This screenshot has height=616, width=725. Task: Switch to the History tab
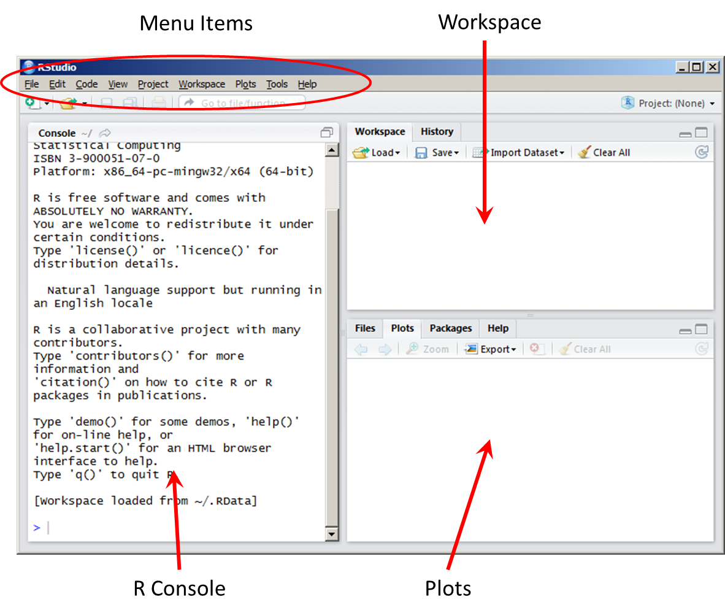pyautogui.click(x=437, y=131)
